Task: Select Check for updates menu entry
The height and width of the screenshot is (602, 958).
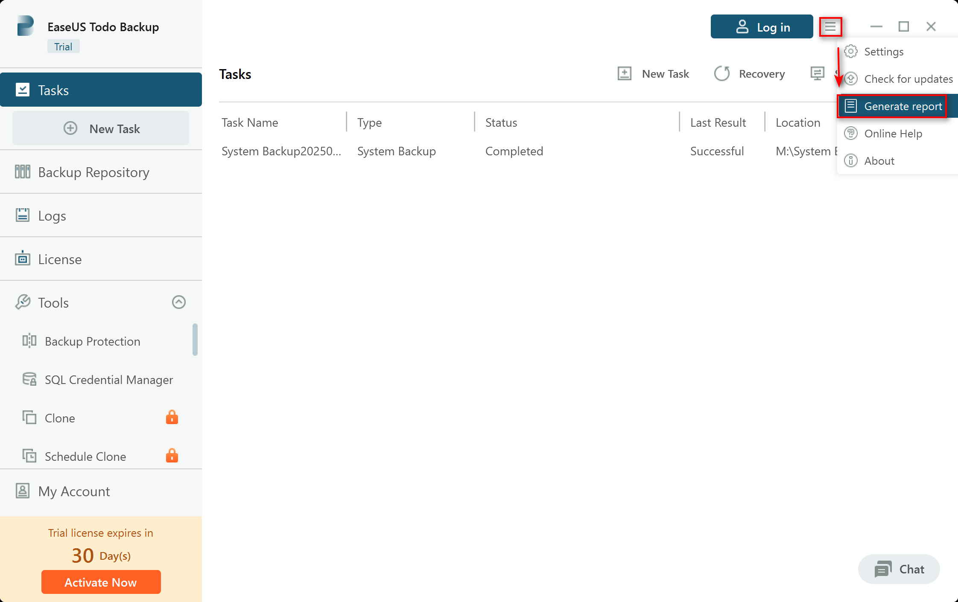Action: (898, 79)
